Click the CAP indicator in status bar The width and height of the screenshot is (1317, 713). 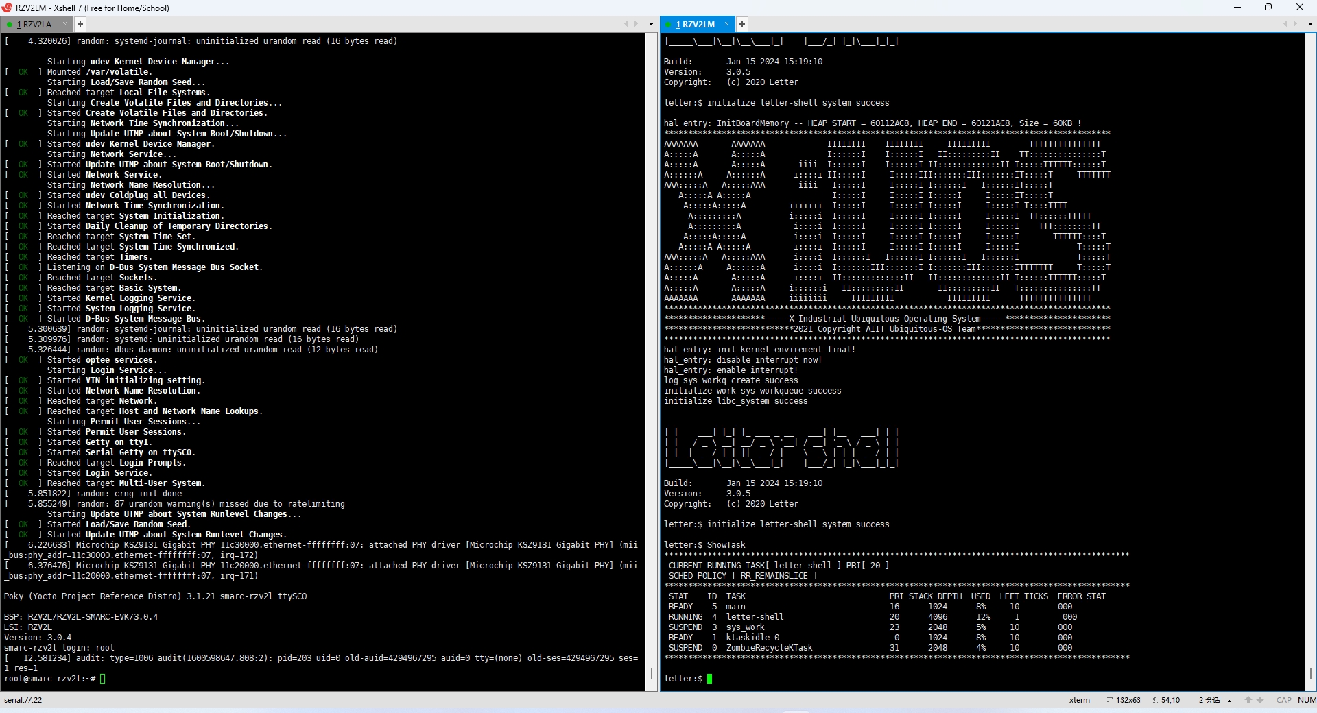(x=1283, y=700)
